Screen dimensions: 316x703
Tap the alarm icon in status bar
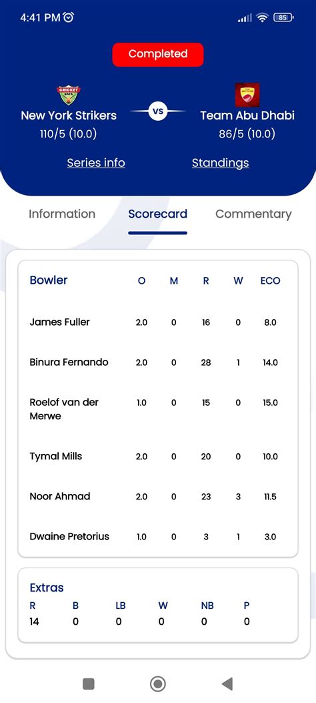tap(69, 17)
